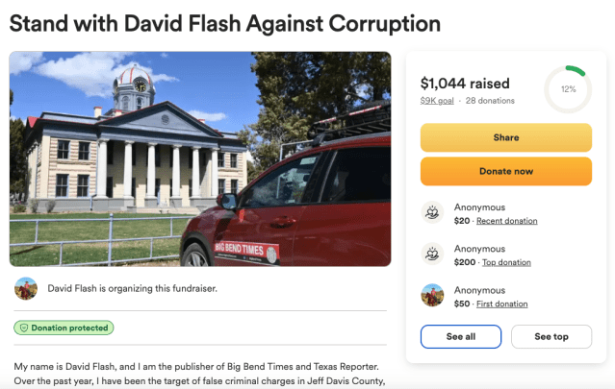Open the courthouse and red car fundraiser photo
This screenshot has height=389, width=615.
click(200, 158)
